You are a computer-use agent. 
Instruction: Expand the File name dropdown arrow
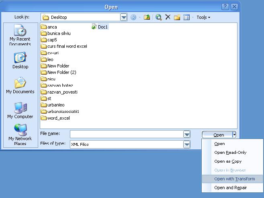click(x=186, y=135)
